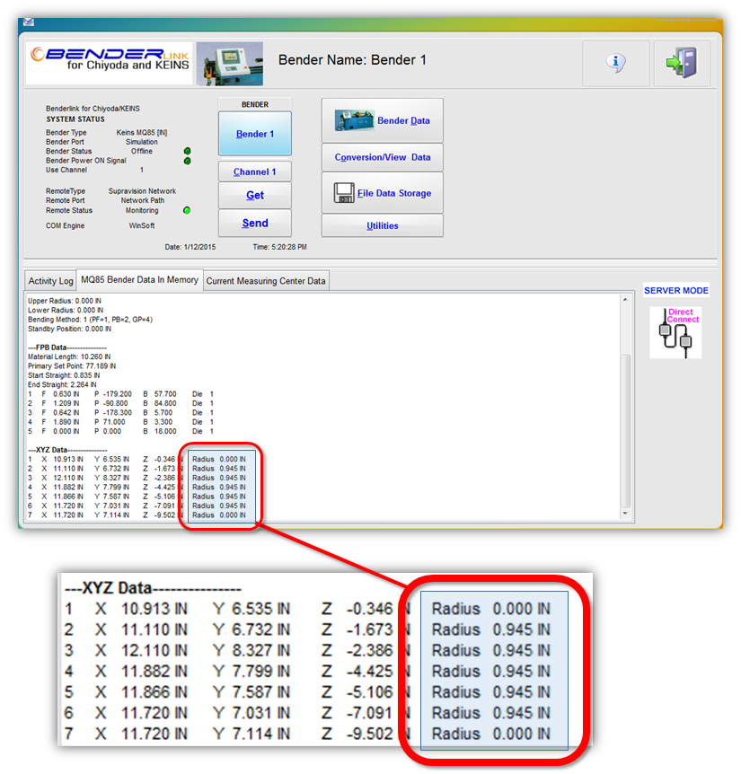
Task: Click the exit door icon button
Action: pos(682,63)
